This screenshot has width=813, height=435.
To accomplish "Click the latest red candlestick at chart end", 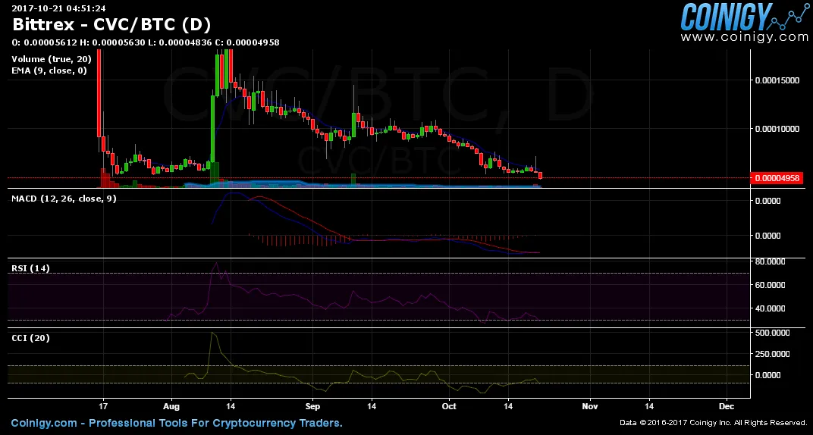I will (540, 176).
